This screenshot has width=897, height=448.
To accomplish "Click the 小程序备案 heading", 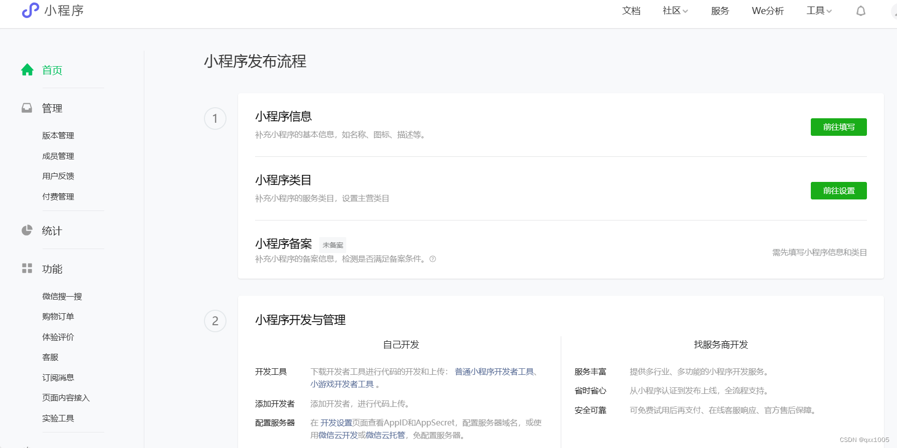I will (283, 244).
